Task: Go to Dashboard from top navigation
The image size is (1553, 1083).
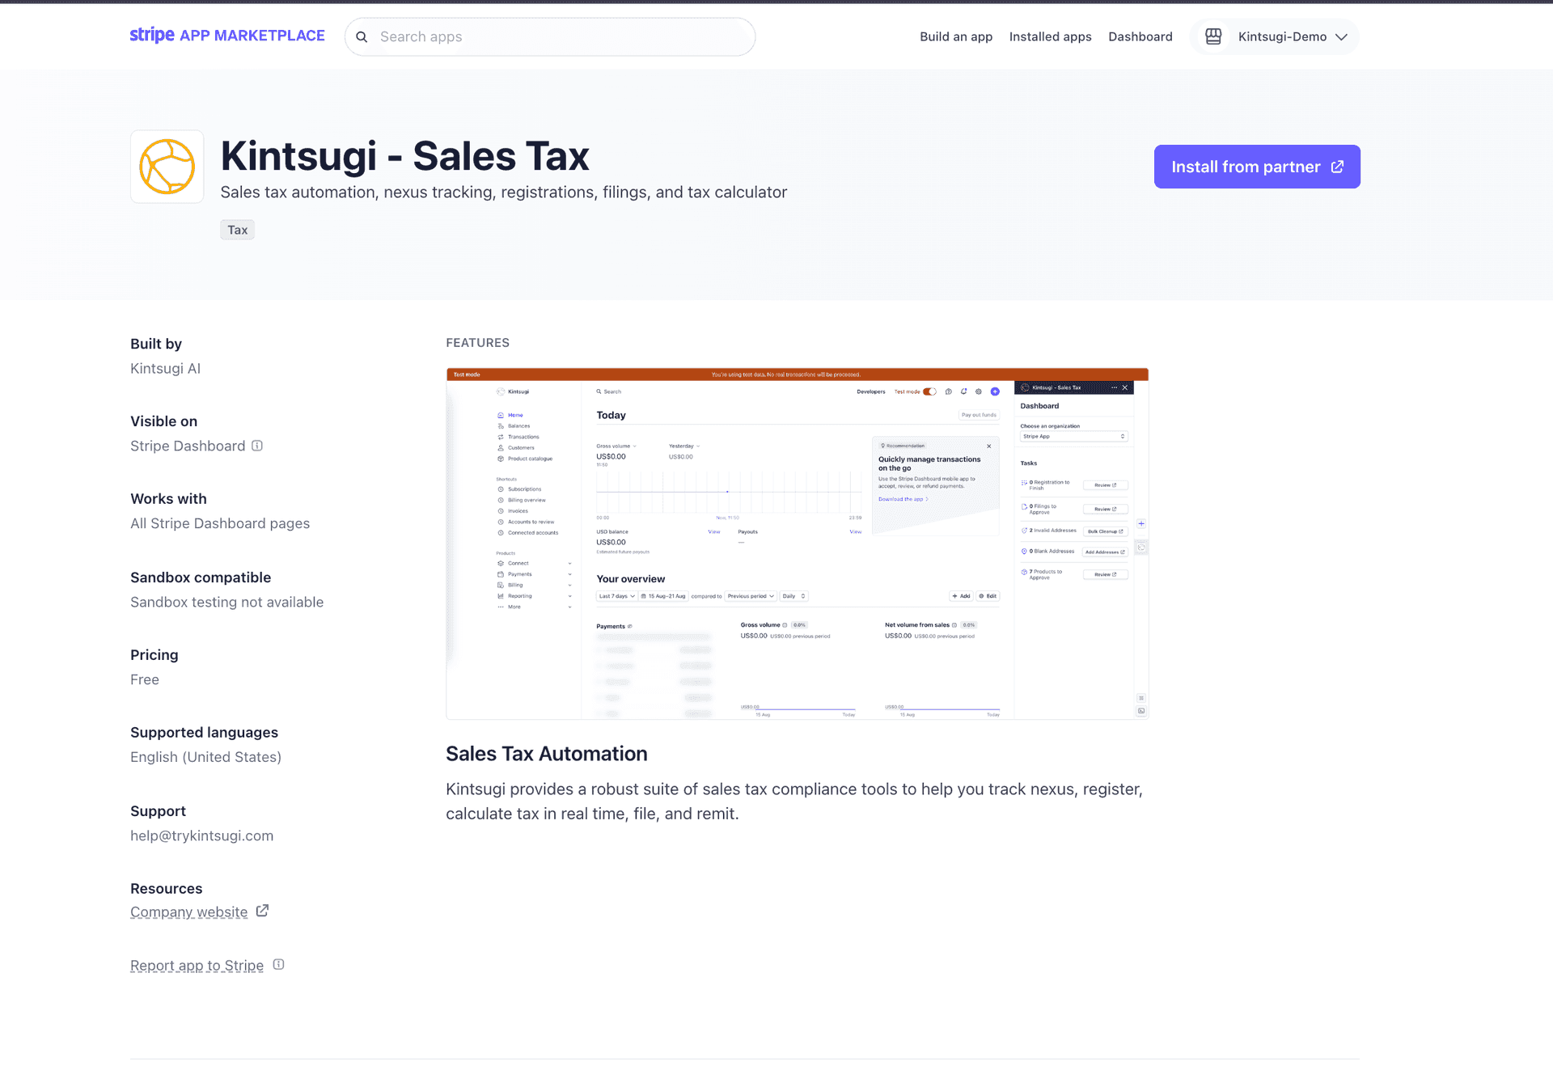Action: [x=1140, y=37]
